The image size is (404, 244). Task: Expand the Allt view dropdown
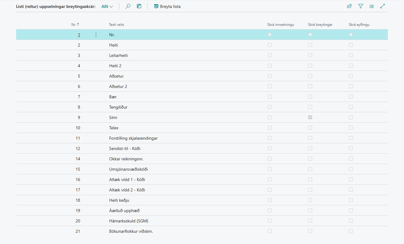point(107,6)
